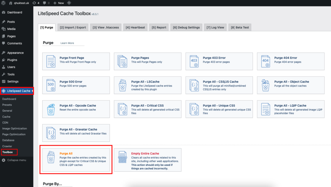
Task: Open the LiteSpeed Cache sidebar menu
Action: click(16, 91)
